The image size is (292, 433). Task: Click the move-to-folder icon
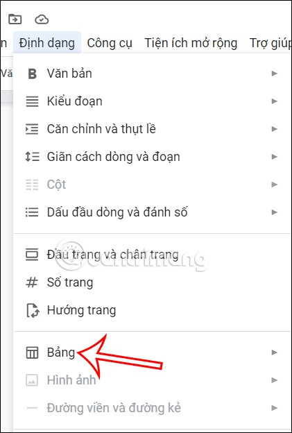(15, 19)
